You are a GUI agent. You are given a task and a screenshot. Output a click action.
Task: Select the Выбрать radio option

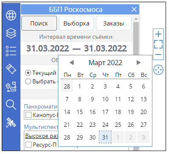[28, 81]
